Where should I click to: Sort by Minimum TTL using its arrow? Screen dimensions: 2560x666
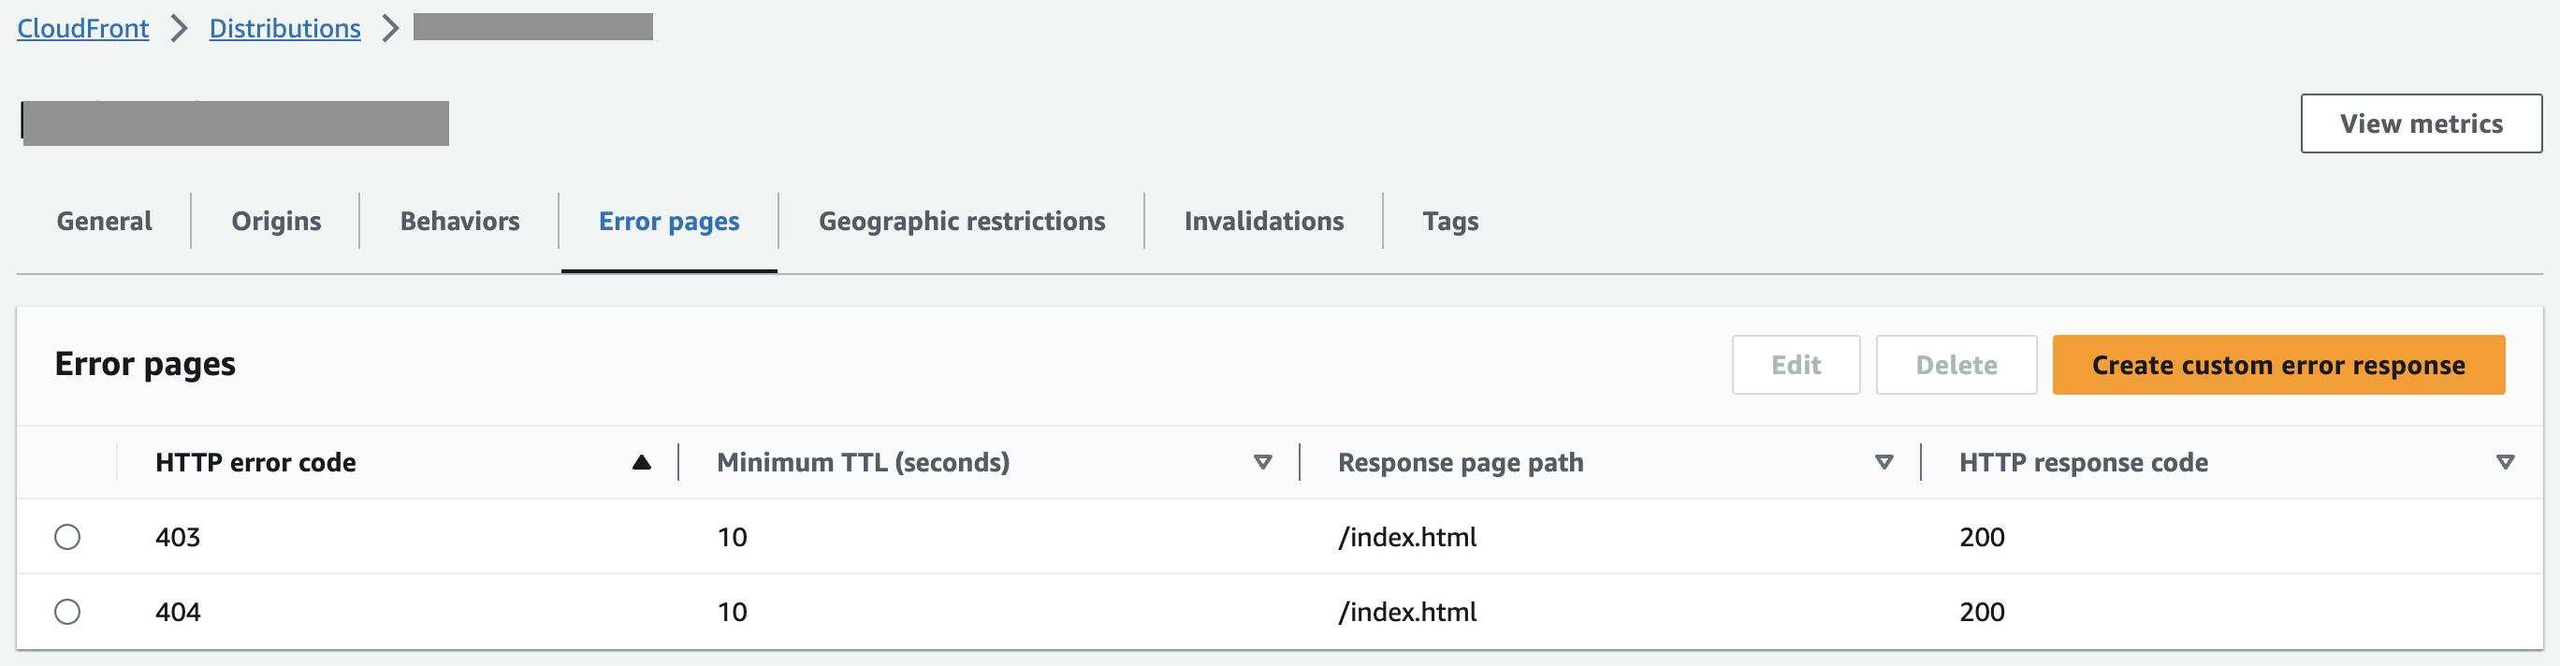pos(1262,462)
